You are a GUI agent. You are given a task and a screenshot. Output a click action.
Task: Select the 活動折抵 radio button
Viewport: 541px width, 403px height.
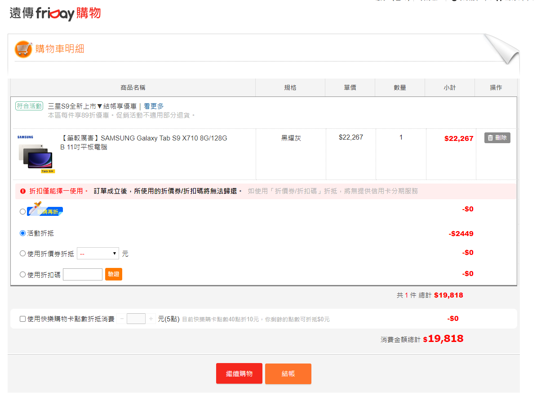(x=23, y=233)
